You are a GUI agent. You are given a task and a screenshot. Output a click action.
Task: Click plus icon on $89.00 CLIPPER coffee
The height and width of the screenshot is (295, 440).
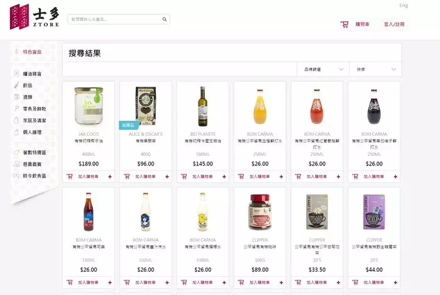click(x=281, y=282)
